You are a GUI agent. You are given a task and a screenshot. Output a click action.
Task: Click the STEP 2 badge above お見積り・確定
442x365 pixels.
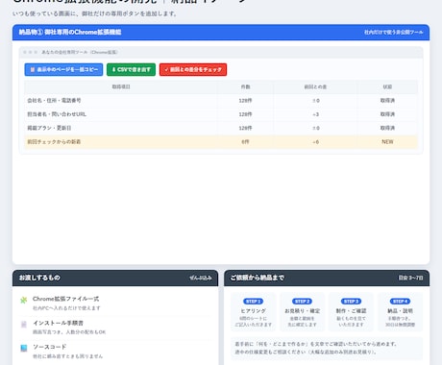pyautogui.click(x=302, y=302)
